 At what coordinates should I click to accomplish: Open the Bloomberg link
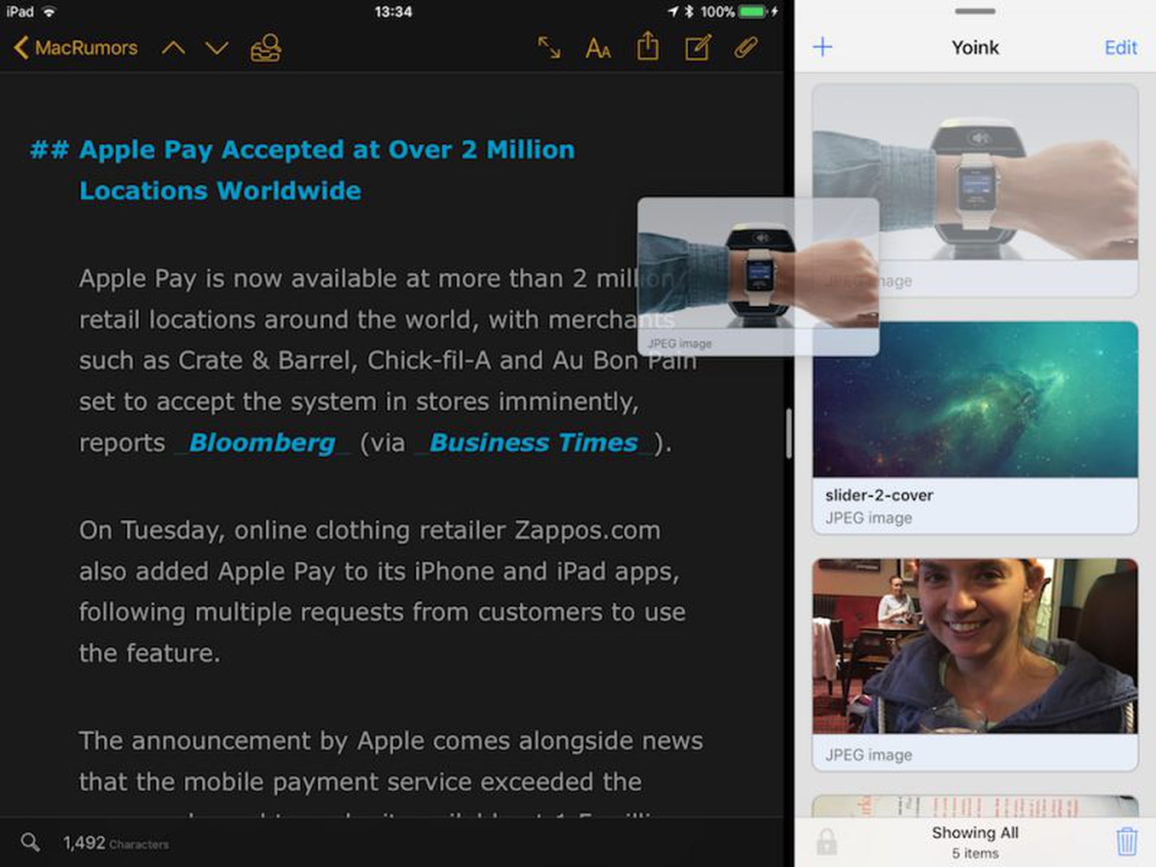(262, 442)
